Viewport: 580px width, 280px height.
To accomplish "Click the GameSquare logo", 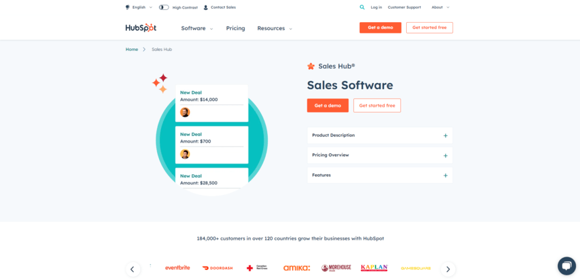I will (416, 268).
